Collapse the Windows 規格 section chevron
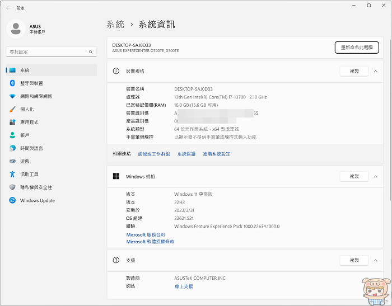Viewport: 392px width, 306px height. 375,176
